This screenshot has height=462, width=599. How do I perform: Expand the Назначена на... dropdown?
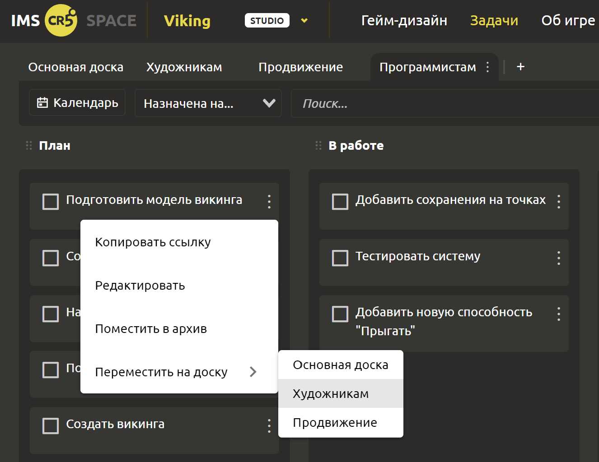point(208,103)
